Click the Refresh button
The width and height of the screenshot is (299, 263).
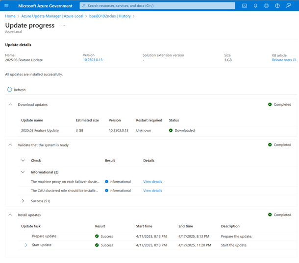coord(16,90)
